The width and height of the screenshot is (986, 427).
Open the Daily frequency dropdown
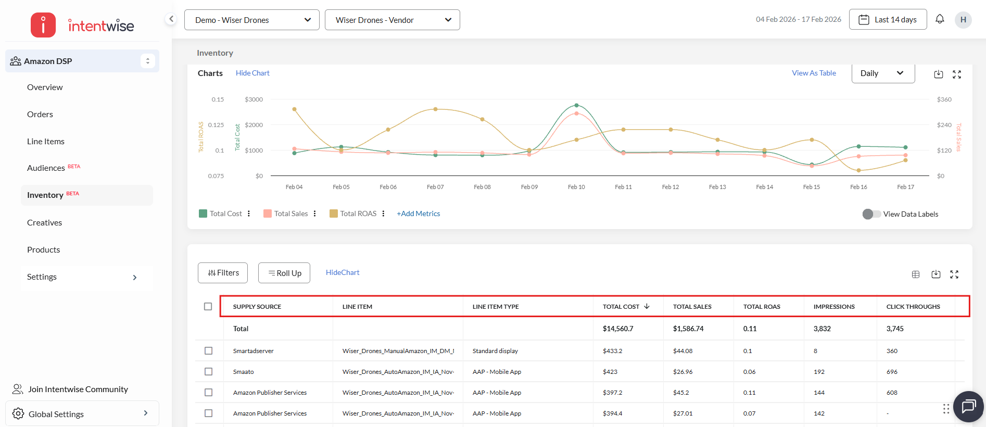point(882,73)
